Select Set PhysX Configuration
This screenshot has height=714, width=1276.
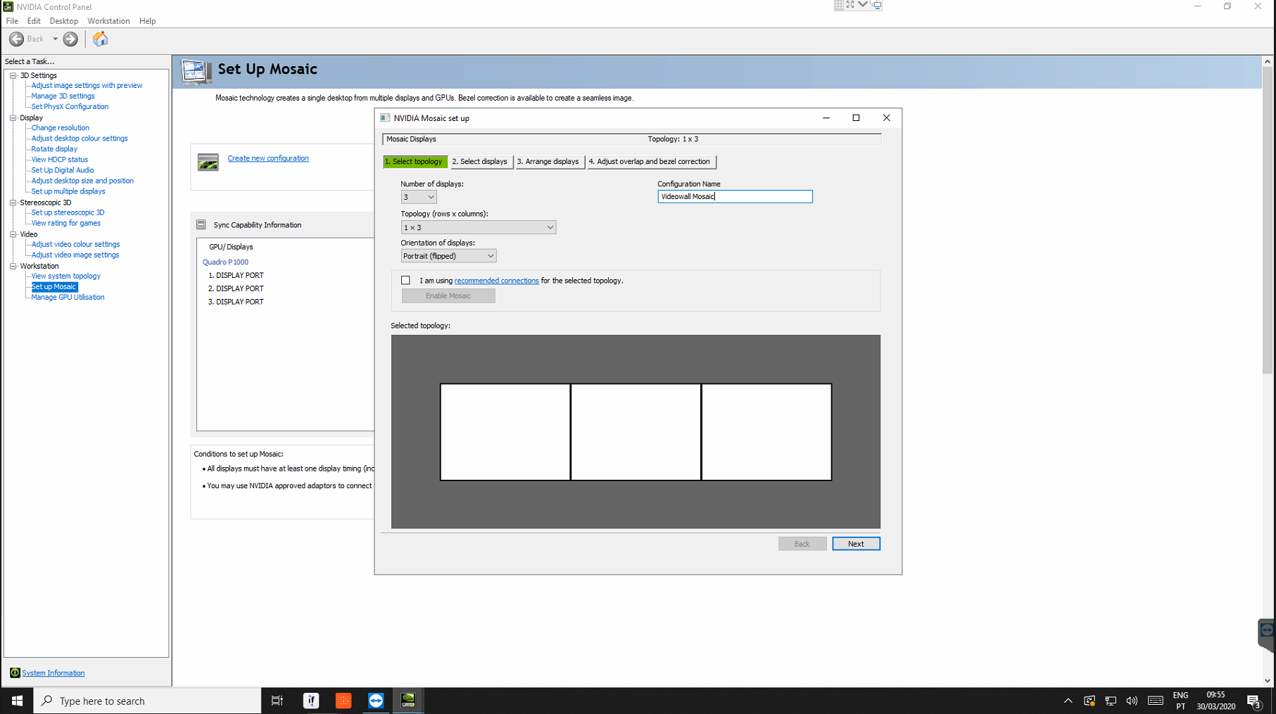click(x=70, y=106)
